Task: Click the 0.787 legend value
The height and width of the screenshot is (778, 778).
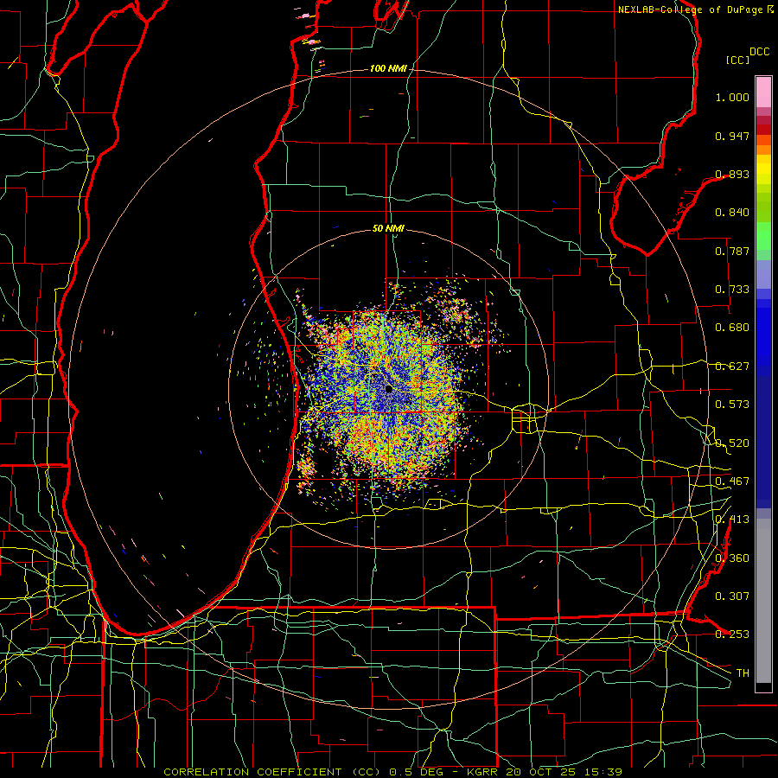Action: tap(732, 251)
